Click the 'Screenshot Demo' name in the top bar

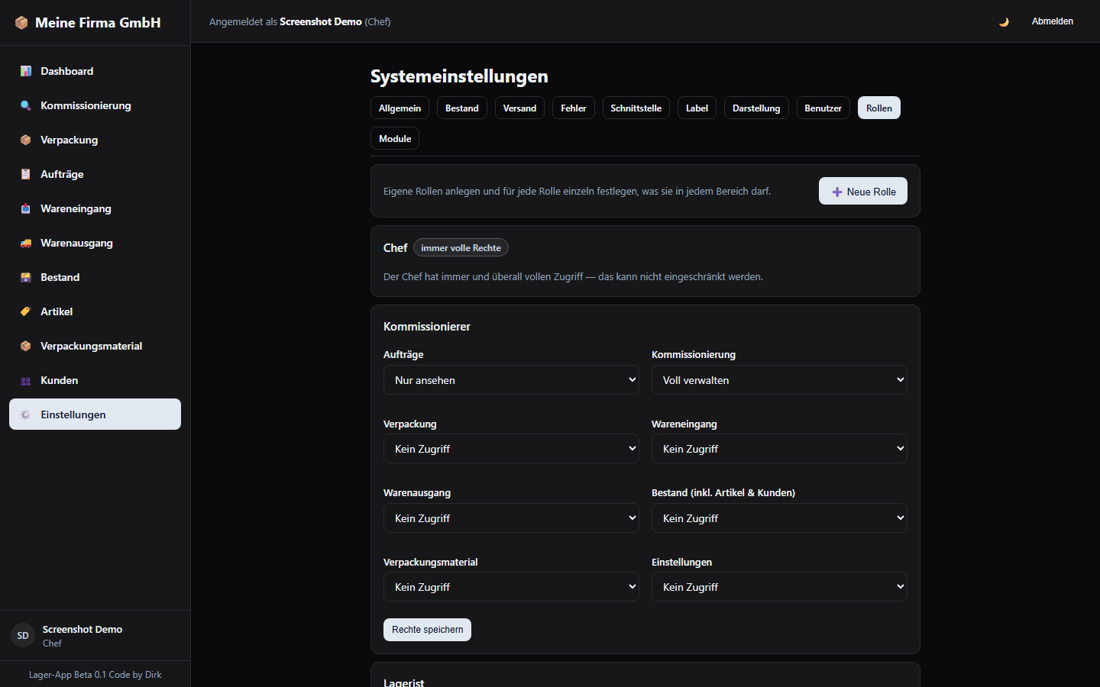coord(321,21)
